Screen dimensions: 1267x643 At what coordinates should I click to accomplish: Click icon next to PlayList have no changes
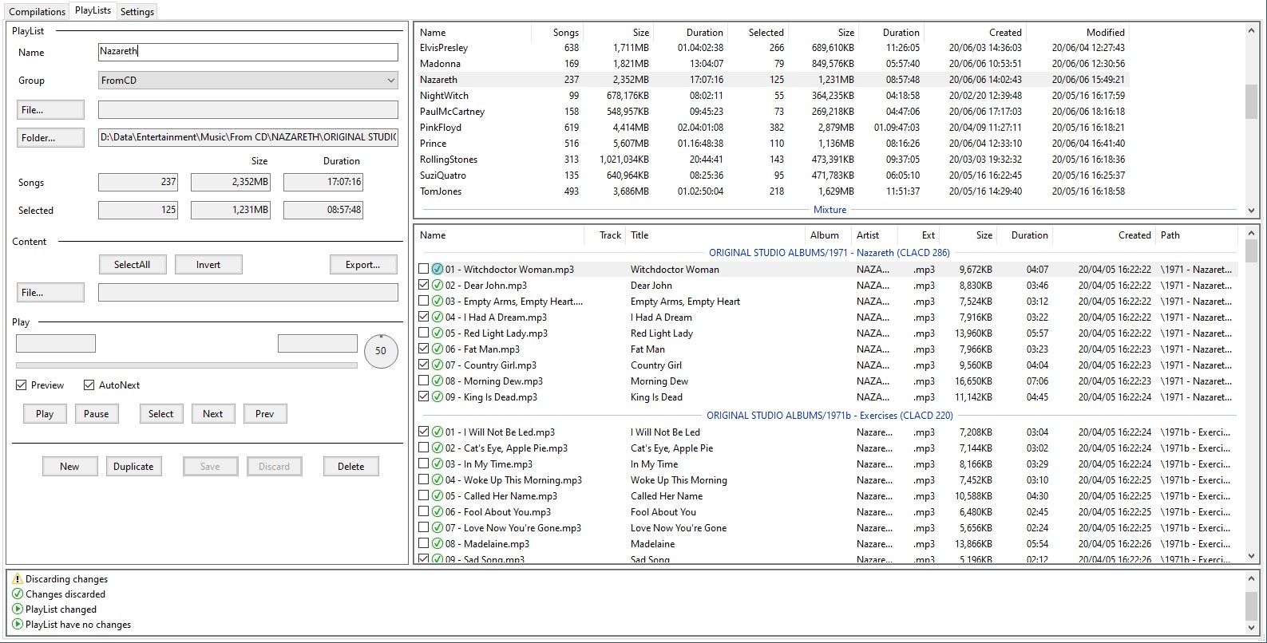click(18, 625)
